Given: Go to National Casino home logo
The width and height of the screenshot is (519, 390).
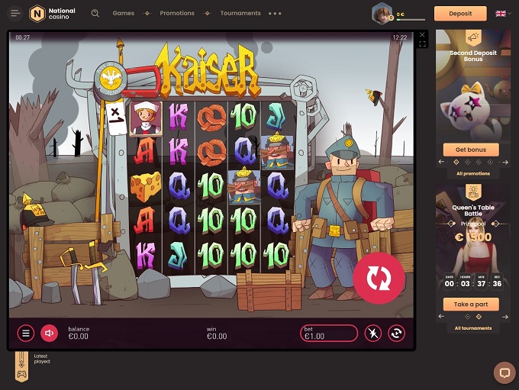Looking at the screenshot, I should 53,14.
